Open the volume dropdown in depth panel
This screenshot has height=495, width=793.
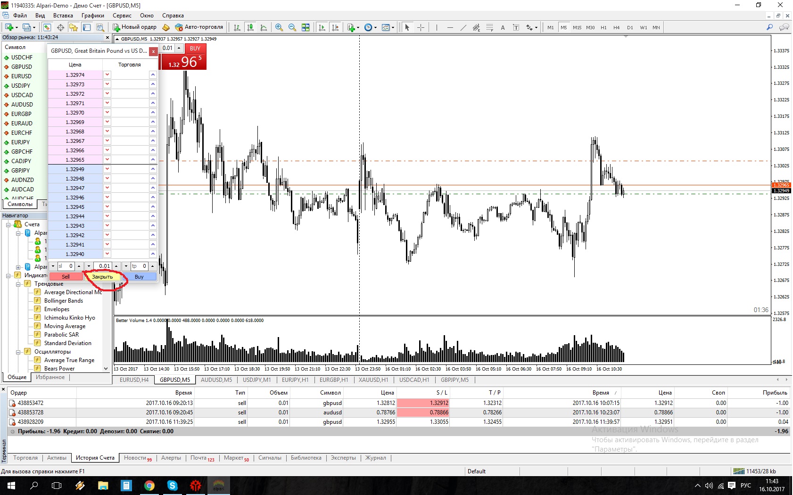[x=89, y=266]
